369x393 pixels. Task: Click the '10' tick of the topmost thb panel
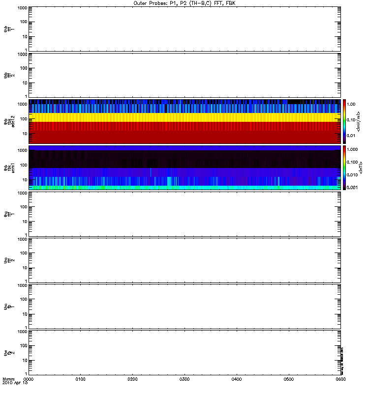25,37
